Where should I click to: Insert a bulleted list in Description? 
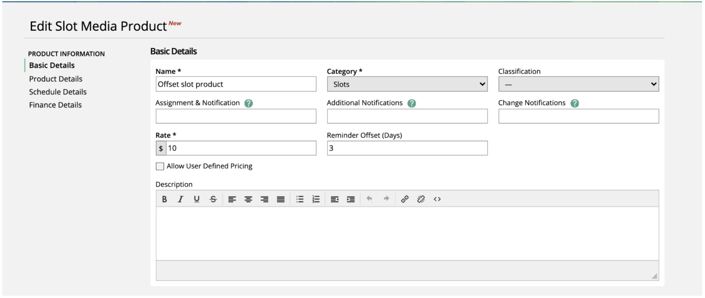[300, 199]
